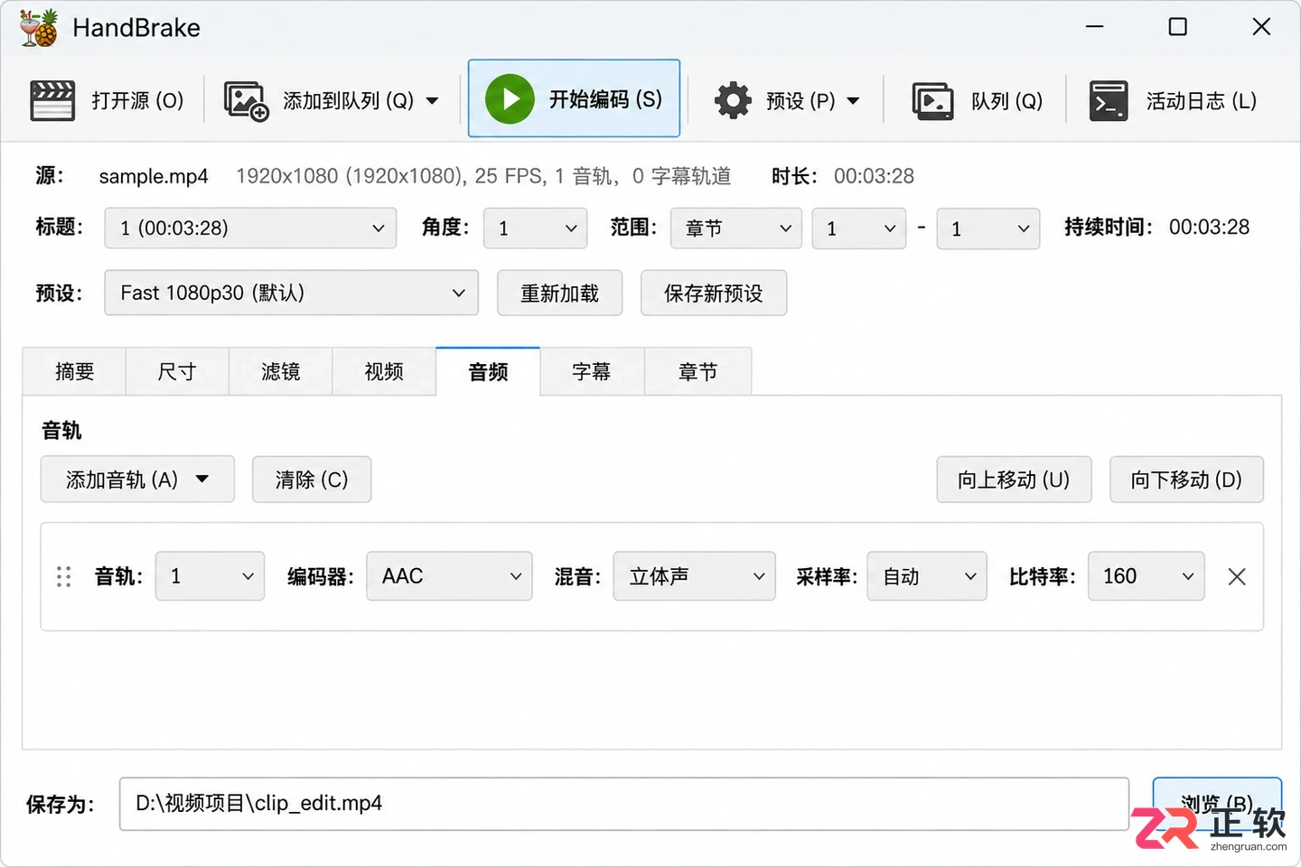This screenshot has height=867, width=1301.
Task: Click the source file name sample.mp4
Action: [154, 176]
